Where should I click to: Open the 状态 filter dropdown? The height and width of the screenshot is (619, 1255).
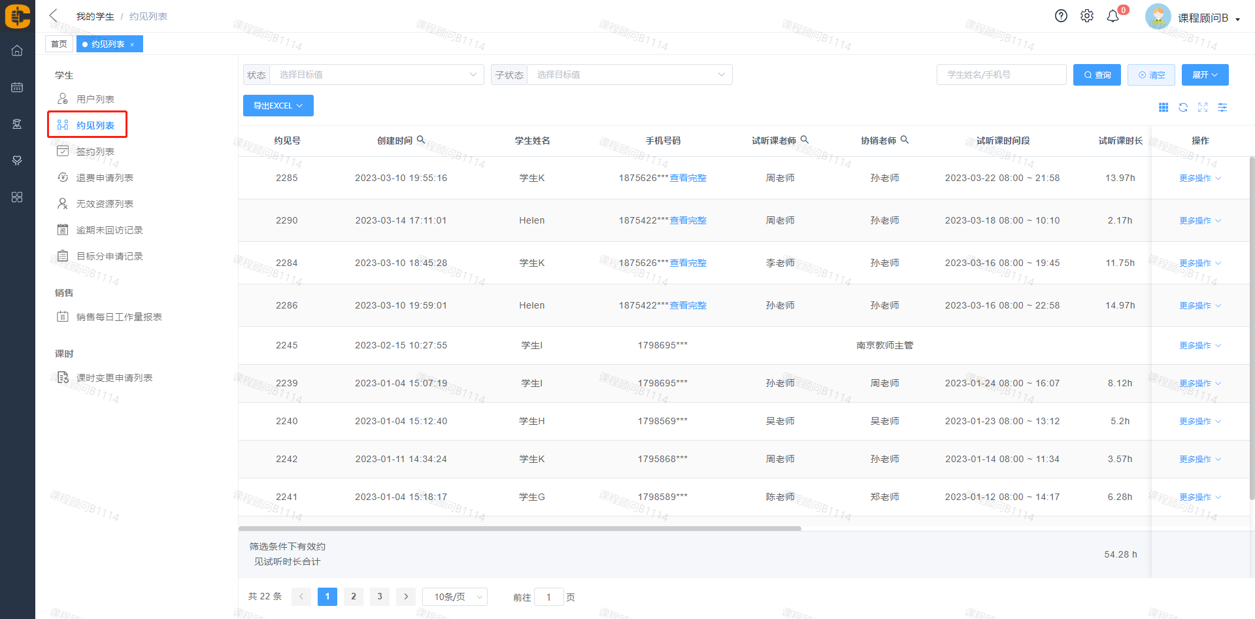[x=376, y=75]
